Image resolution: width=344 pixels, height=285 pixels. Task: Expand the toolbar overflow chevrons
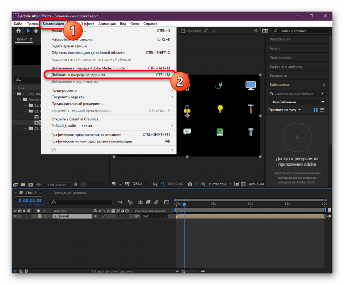256,30
